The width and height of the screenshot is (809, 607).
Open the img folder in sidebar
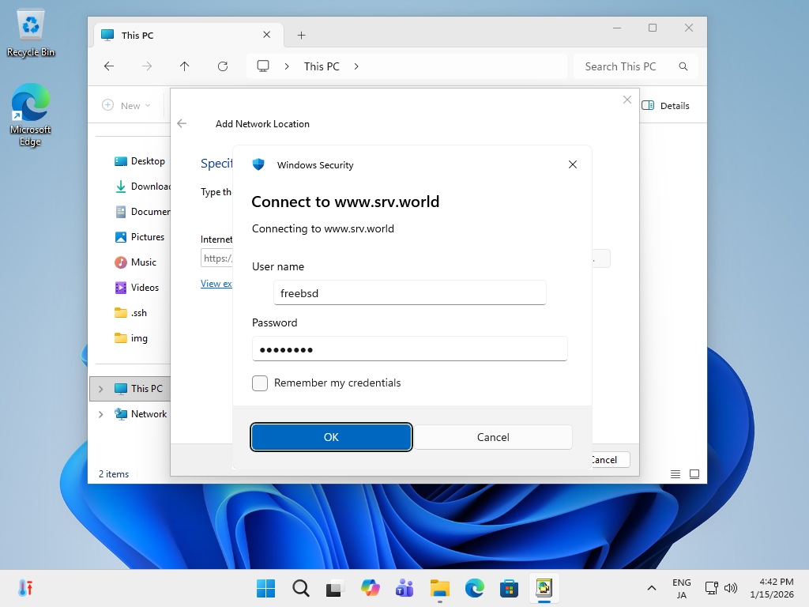(131, 338)
